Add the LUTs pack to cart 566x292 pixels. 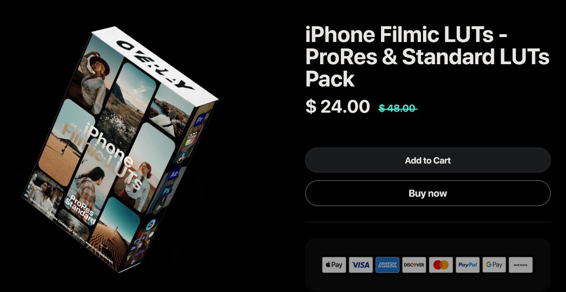[428, 160]
